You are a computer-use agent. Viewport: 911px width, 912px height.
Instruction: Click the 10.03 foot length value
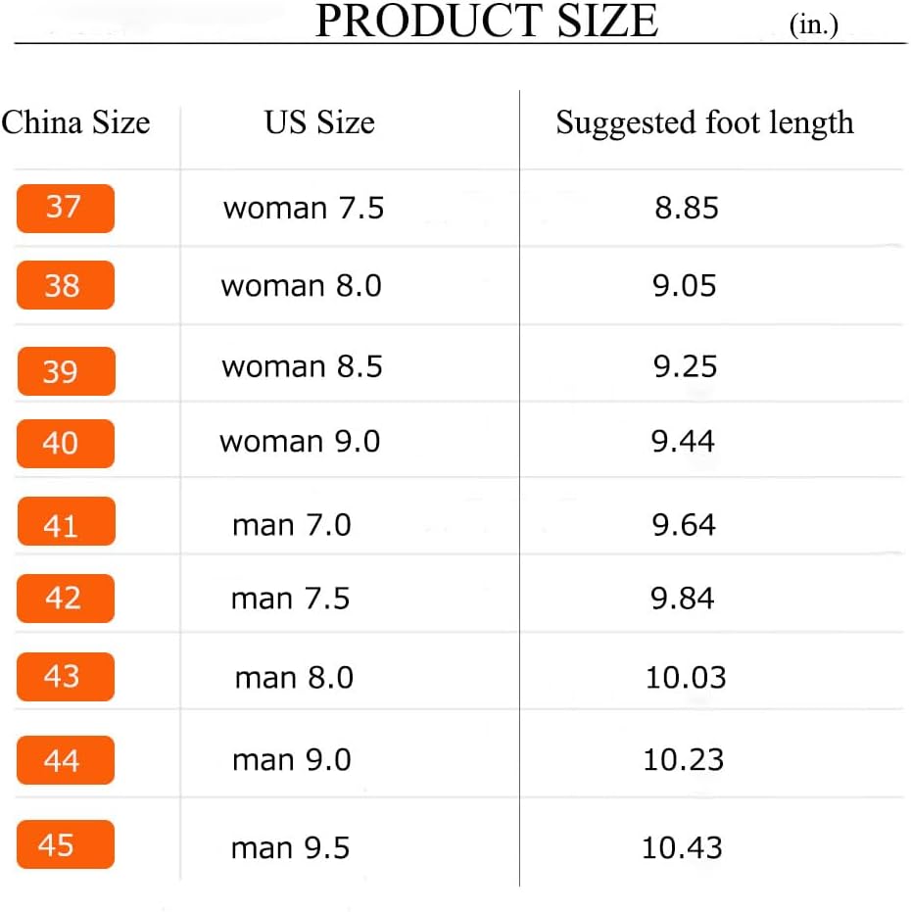click(686, 677)
